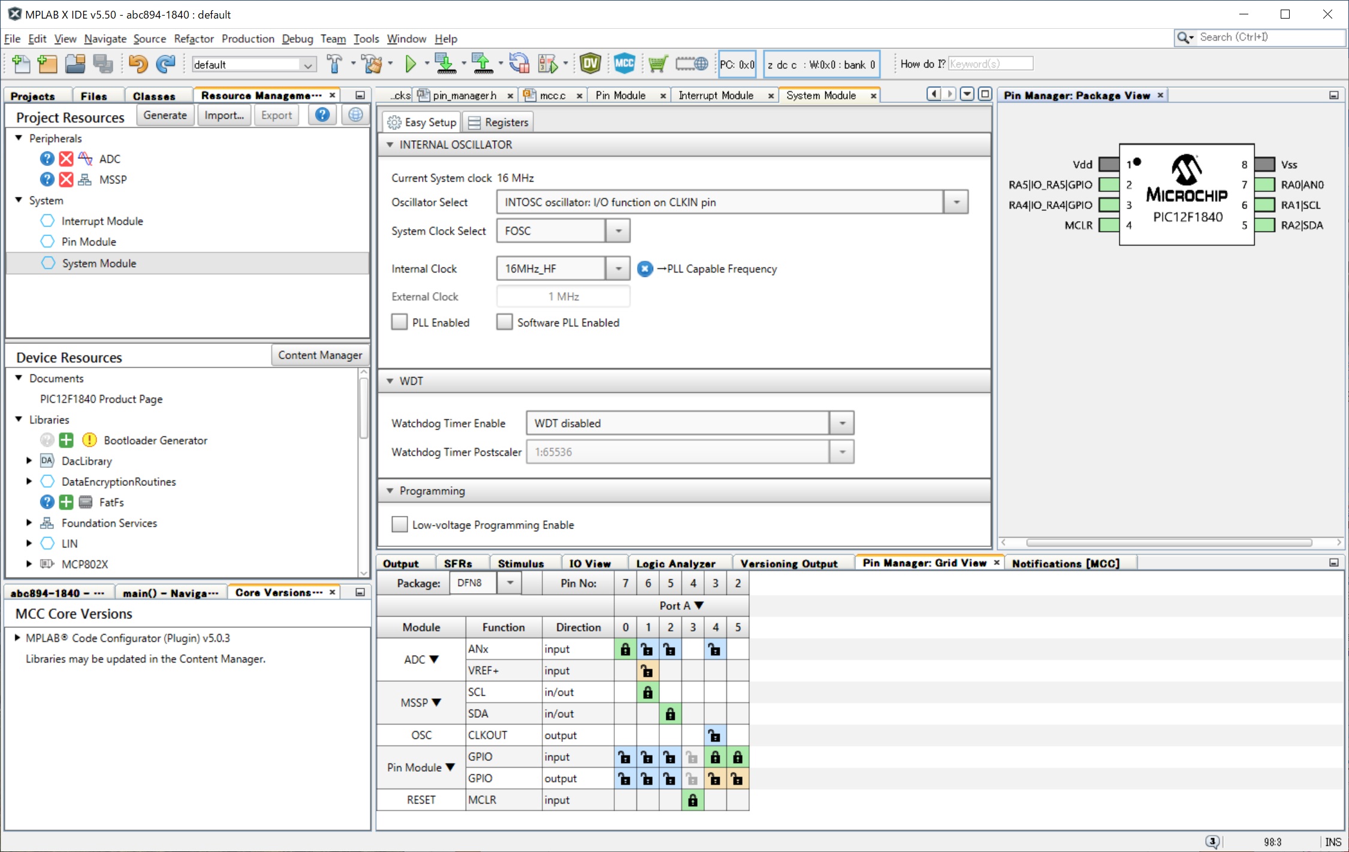
Task: Click the grayed-out Export button
Action: [276, 115]
